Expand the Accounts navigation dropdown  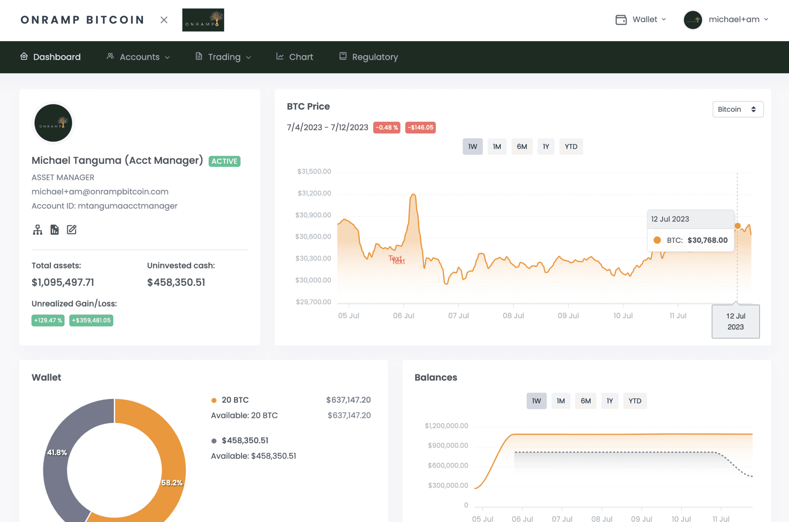pos(139,57)
